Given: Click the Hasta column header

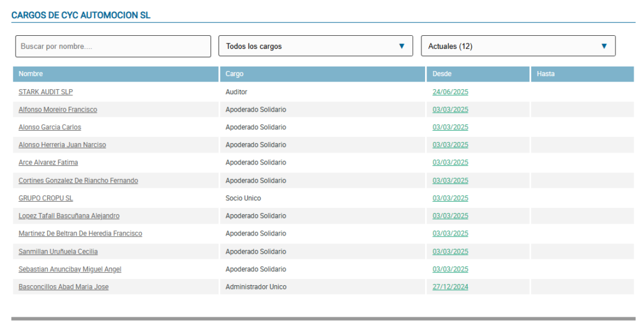Looking at the screenshot, I should point(546,74).
